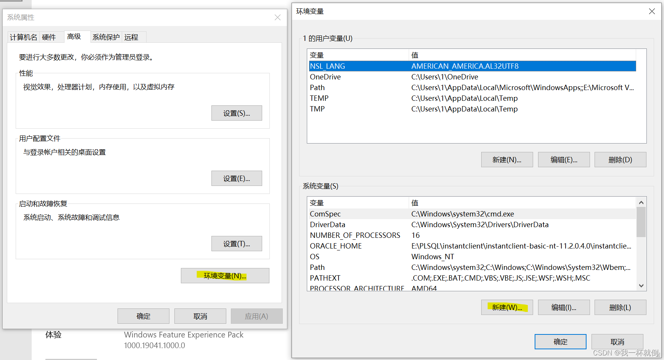Switch to the 系统保护 tab
The image size is (664, 360).
coord(106,37)
